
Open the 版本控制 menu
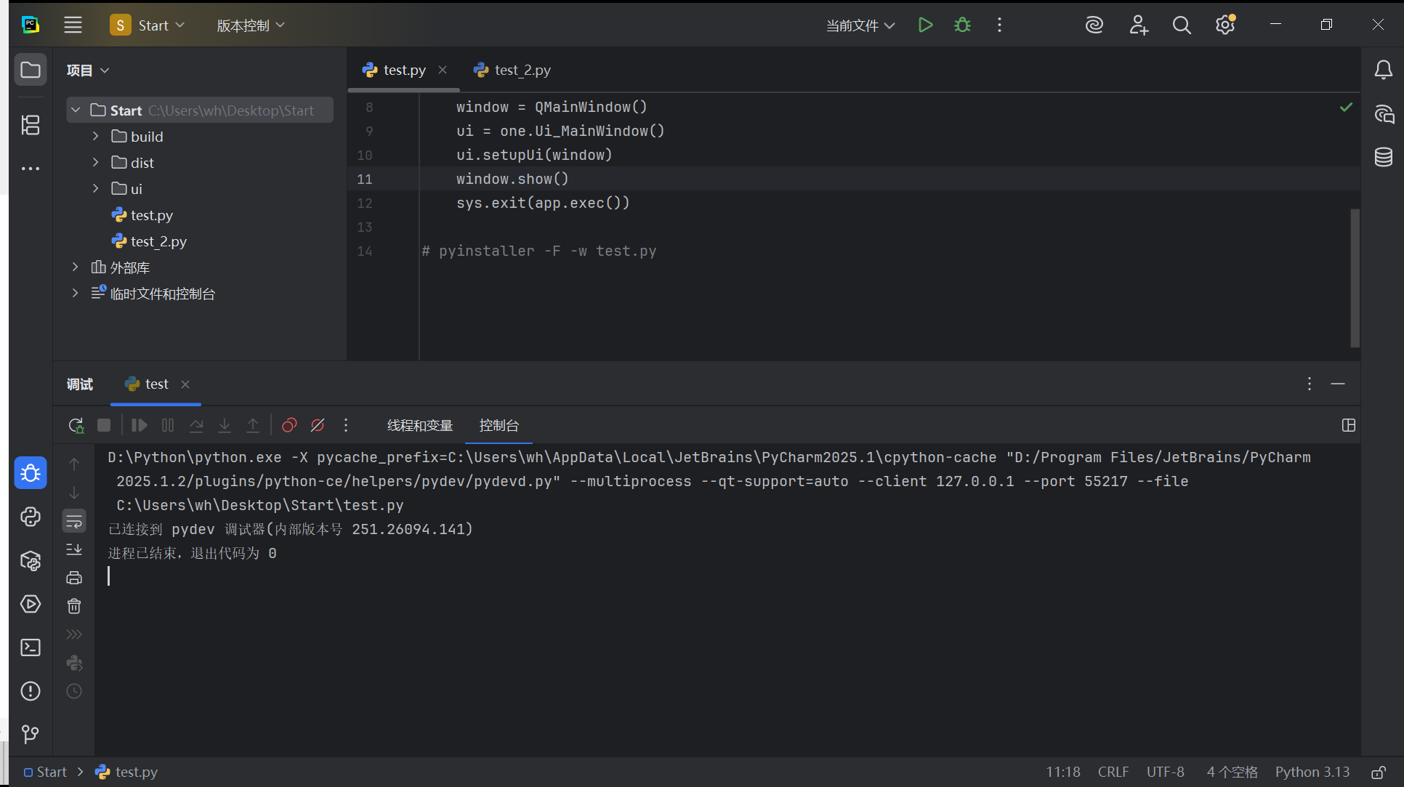point(250,25)
